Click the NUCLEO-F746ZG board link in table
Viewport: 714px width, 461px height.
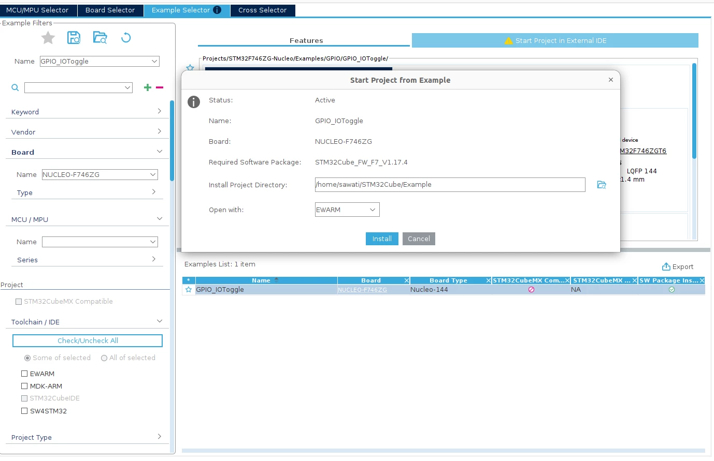pyautogui.click(x=362, y=290)
